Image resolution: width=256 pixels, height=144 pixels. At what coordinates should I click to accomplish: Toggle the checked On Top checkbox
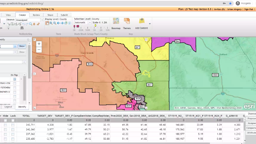[x=15, y=79]
